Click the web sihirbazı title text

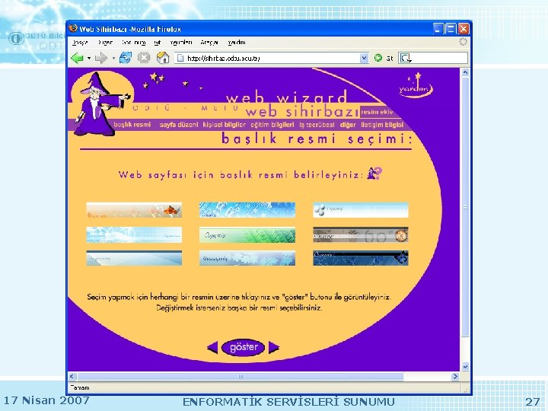[302, 112]
